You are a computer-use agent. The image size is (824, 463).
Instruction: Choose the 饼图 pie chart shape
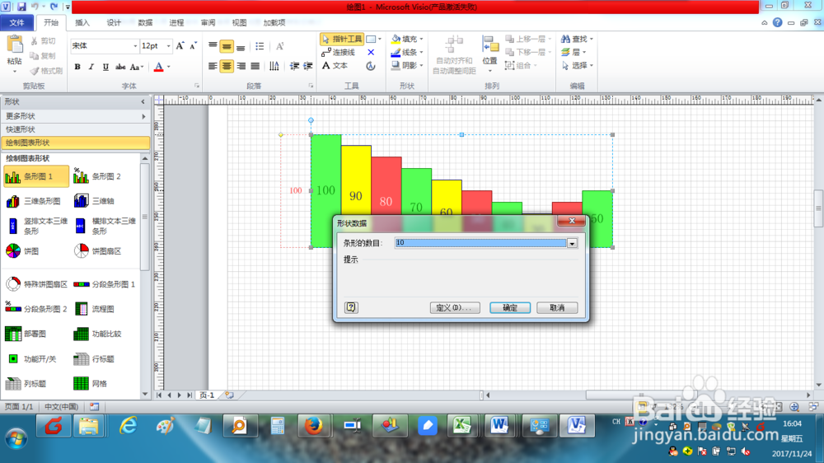point(22,251)
